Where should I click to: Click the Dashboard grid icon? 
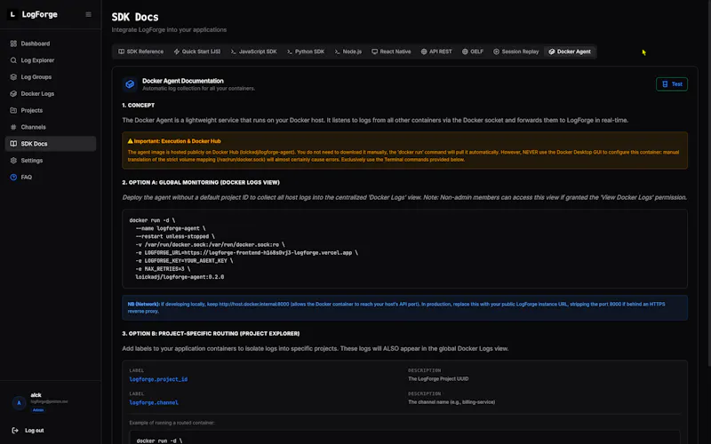pos(13,44)
